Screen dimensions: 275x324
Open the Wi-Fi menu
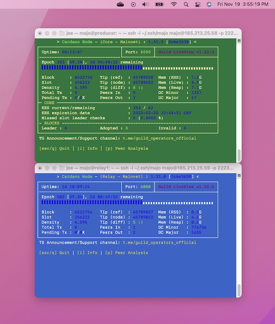[174, 4]
